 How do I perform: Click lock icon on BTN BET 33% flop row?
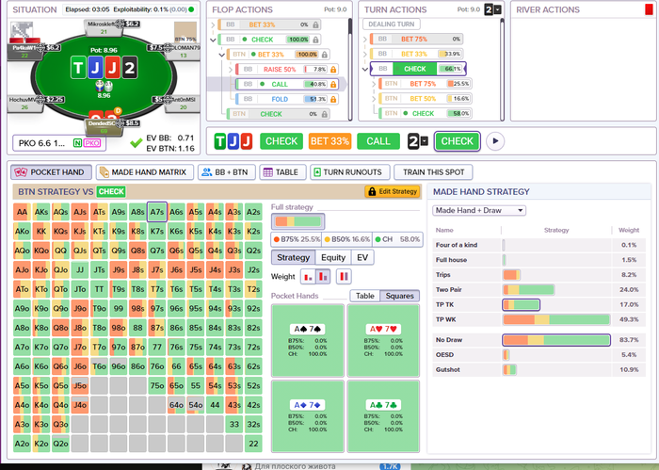(325, 55)
